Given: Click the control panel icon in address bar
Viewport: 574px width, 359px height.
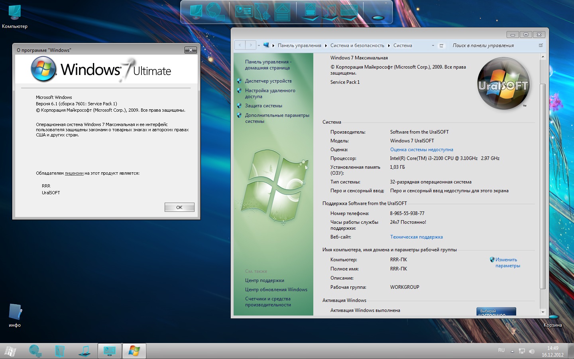Looking at the screenshot, I should [x=266, y=45].
